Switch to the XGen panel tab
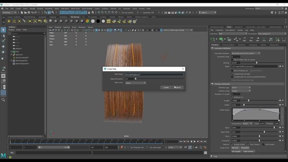 pyautogui.click(x=229, y=27)
